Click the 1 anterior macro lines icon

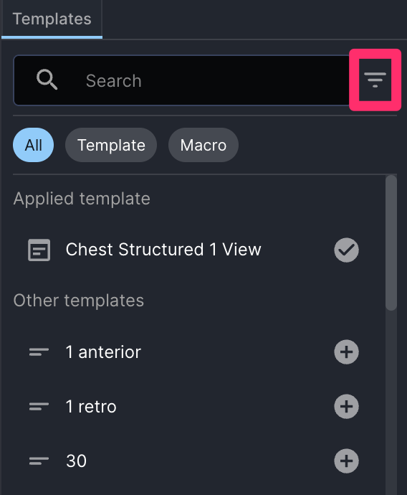(39, 352)
